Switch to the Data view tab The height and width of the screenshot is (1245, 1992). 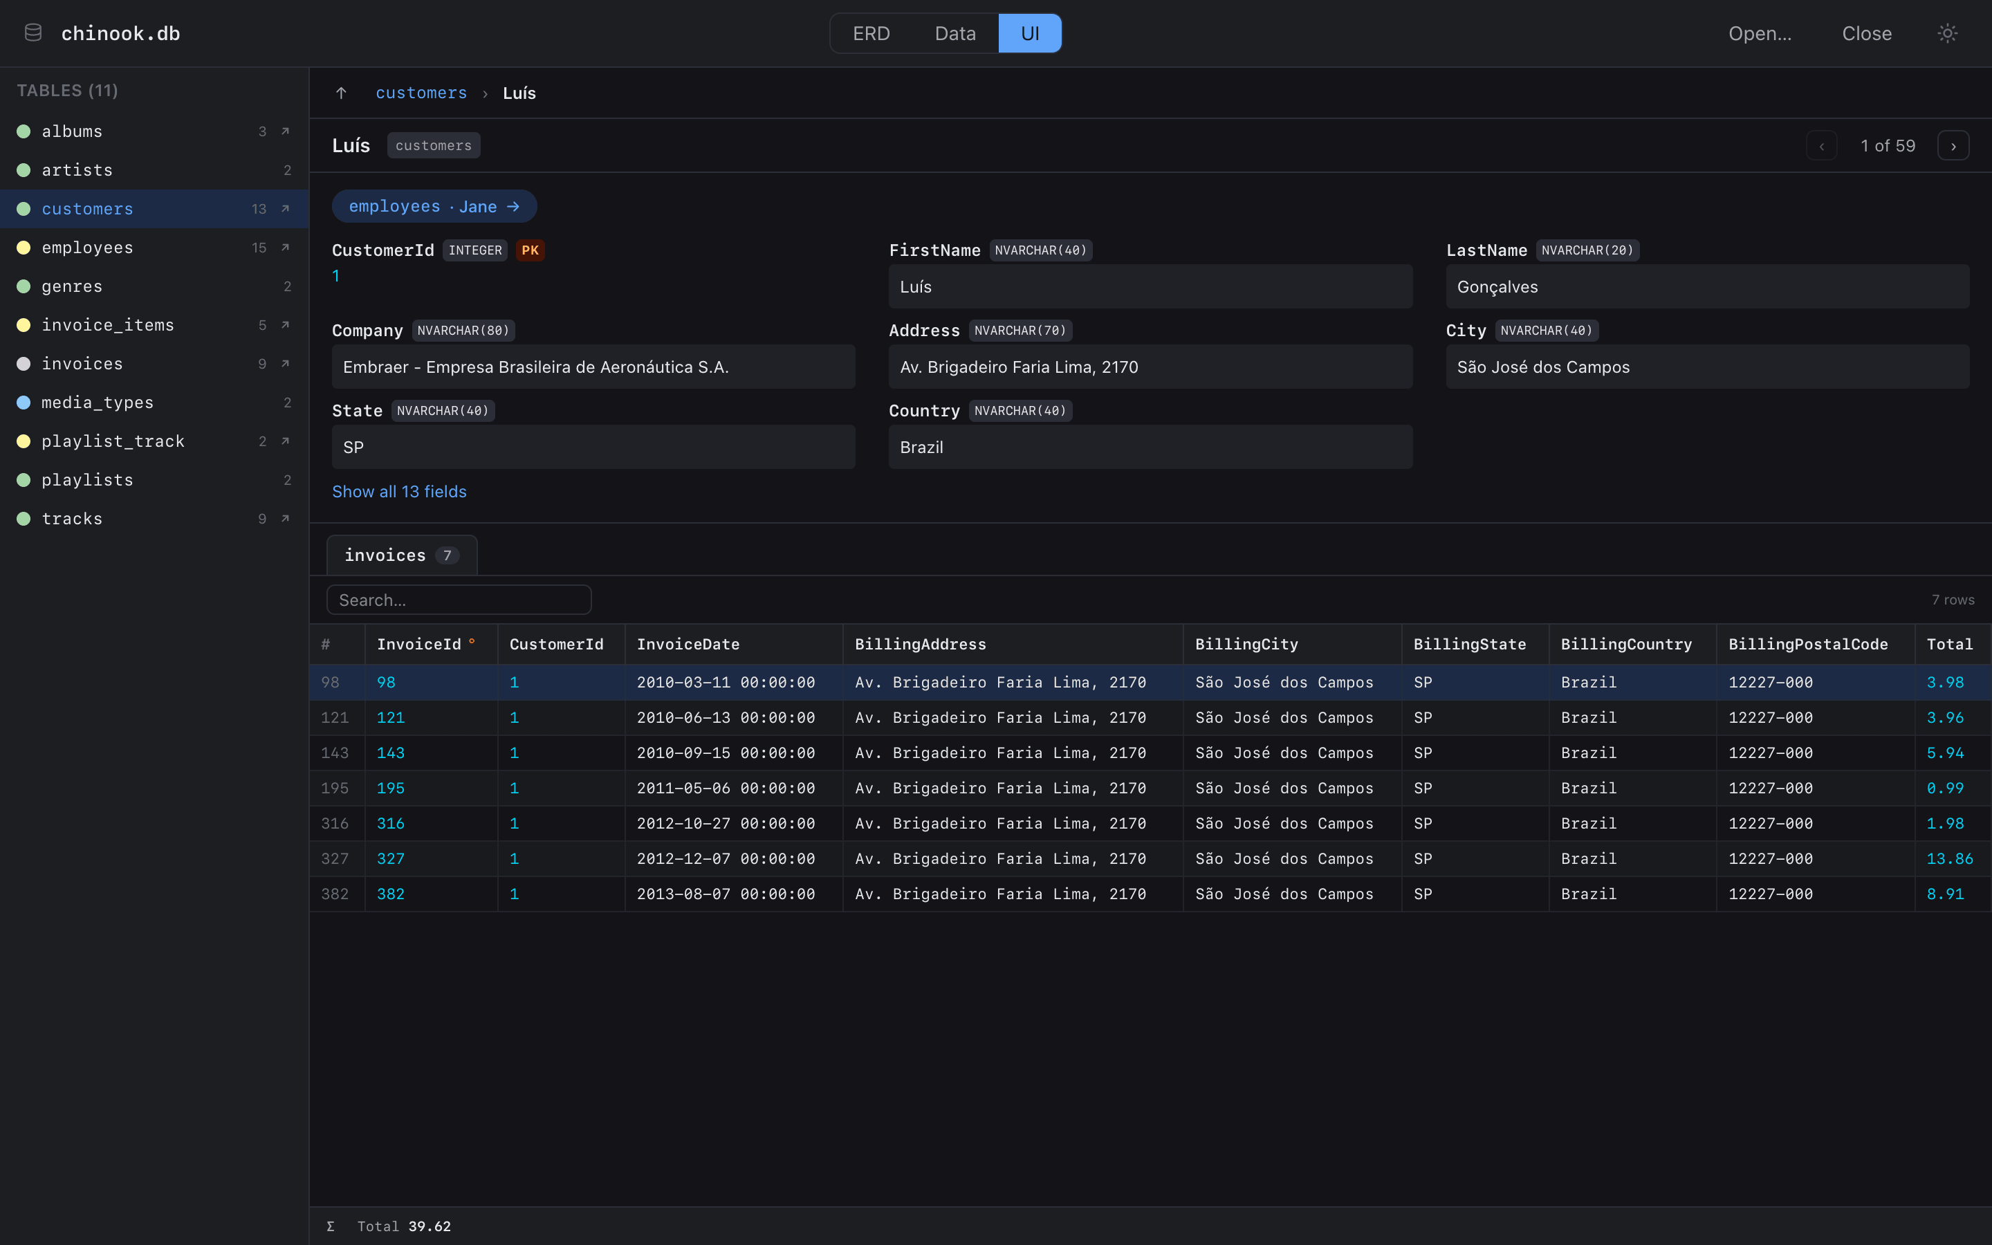point(954,33)
